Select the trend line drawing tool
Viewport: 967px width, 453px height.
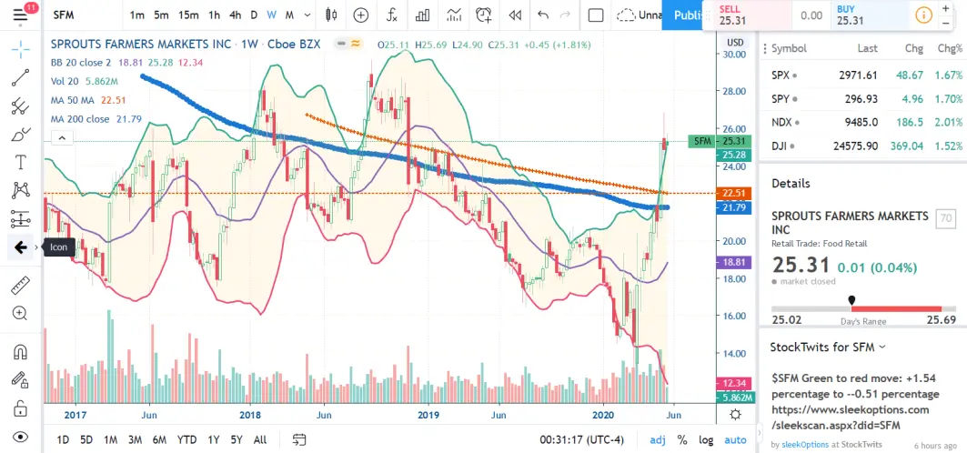[20, 77]
